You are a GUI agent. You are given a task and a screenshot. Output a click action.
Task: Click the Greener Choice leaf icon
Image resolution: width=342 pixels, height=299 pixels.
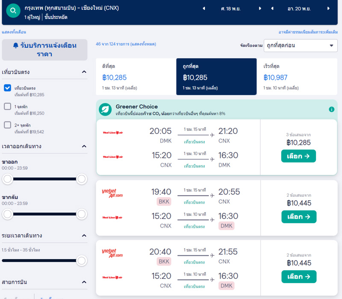click(105, 110)
